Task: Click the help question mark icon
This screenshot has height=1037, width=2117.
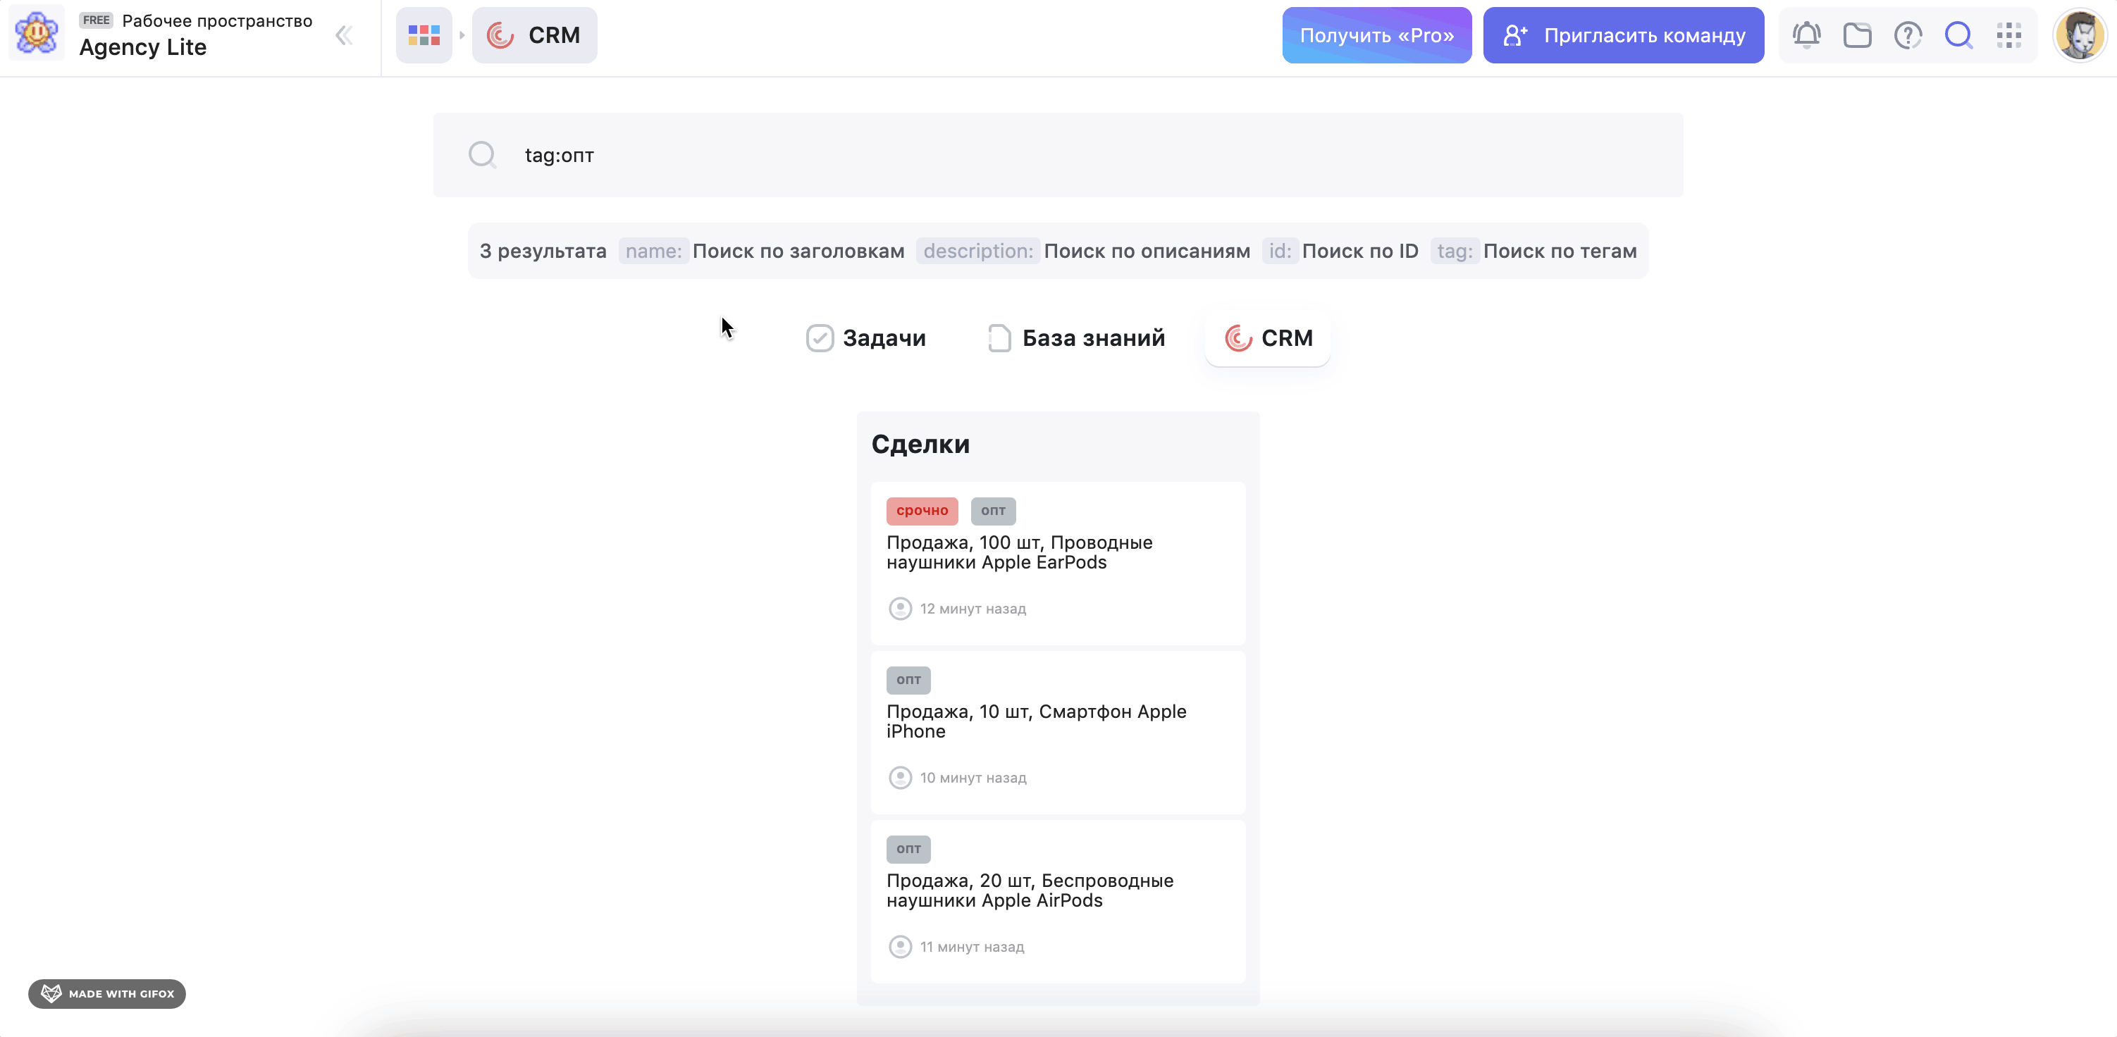Action: point(1908,35)
